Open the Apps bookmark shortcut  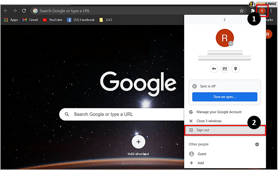11,20
